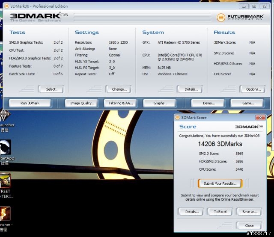Click the 3DMark06 title bar icon
This screenshot has width=274, height=237.
(7, 6)
